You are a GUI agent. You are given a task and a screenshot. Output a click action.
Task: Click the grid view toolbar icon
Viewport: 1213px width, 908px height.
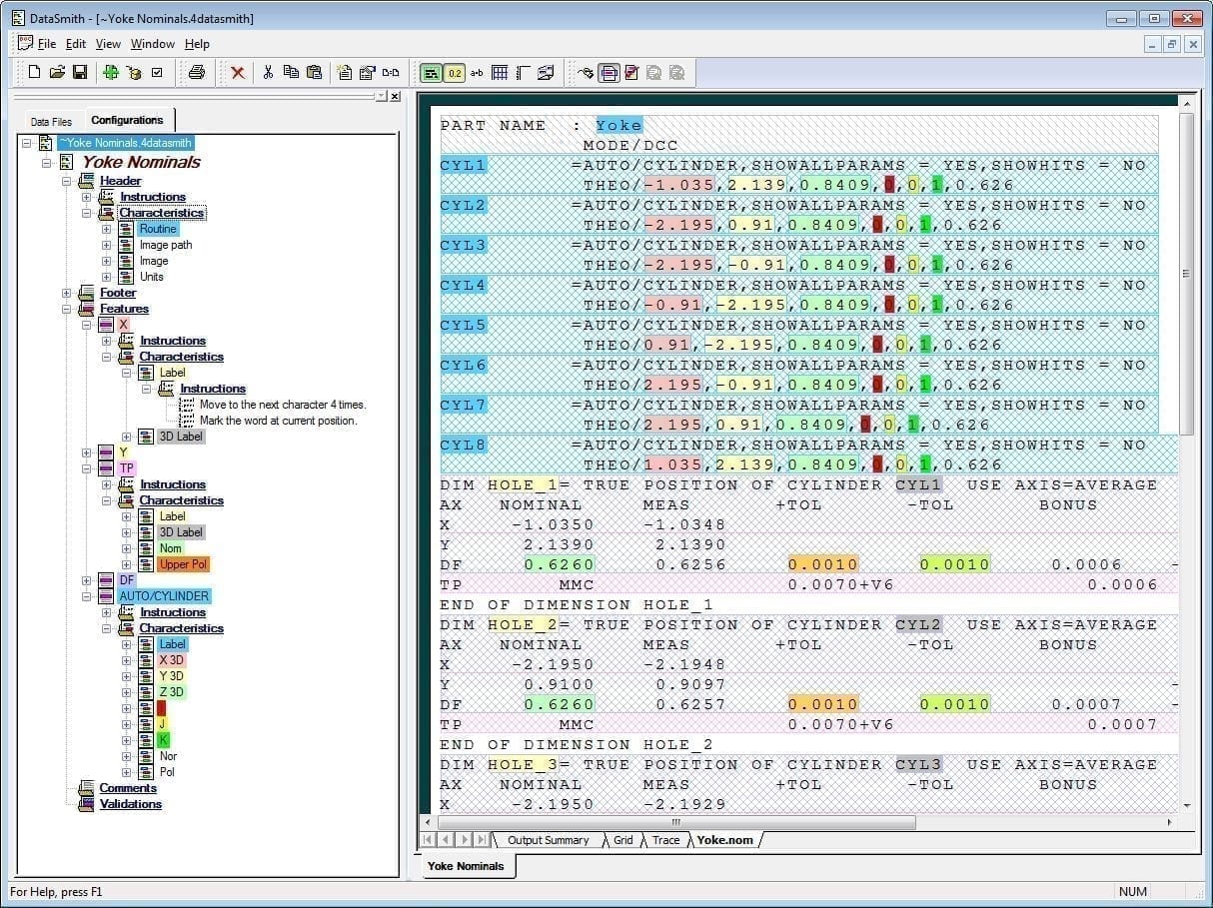(500, 72)
